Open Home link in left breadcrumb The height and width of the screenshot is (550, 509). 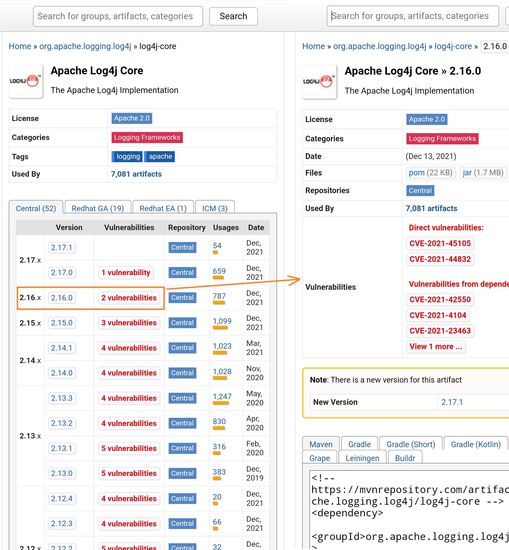coord(20,46)
